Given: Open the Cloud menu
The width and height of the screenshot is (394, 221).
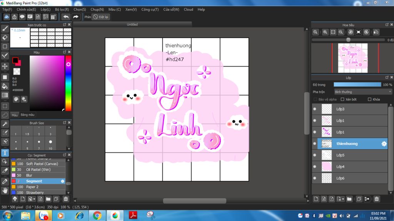Looking at the screenshot, I should point(189,9).
